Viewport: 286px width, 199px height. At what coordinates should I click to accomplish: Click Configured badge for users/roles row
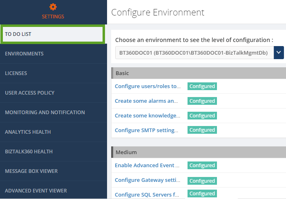[x=202, y=86]
